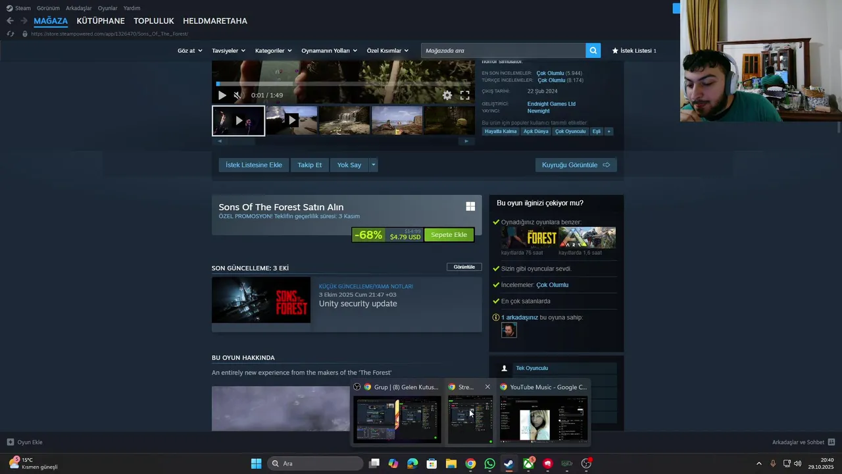Expand tags with the plus button
842x474 pixels.
click(609, 131)
